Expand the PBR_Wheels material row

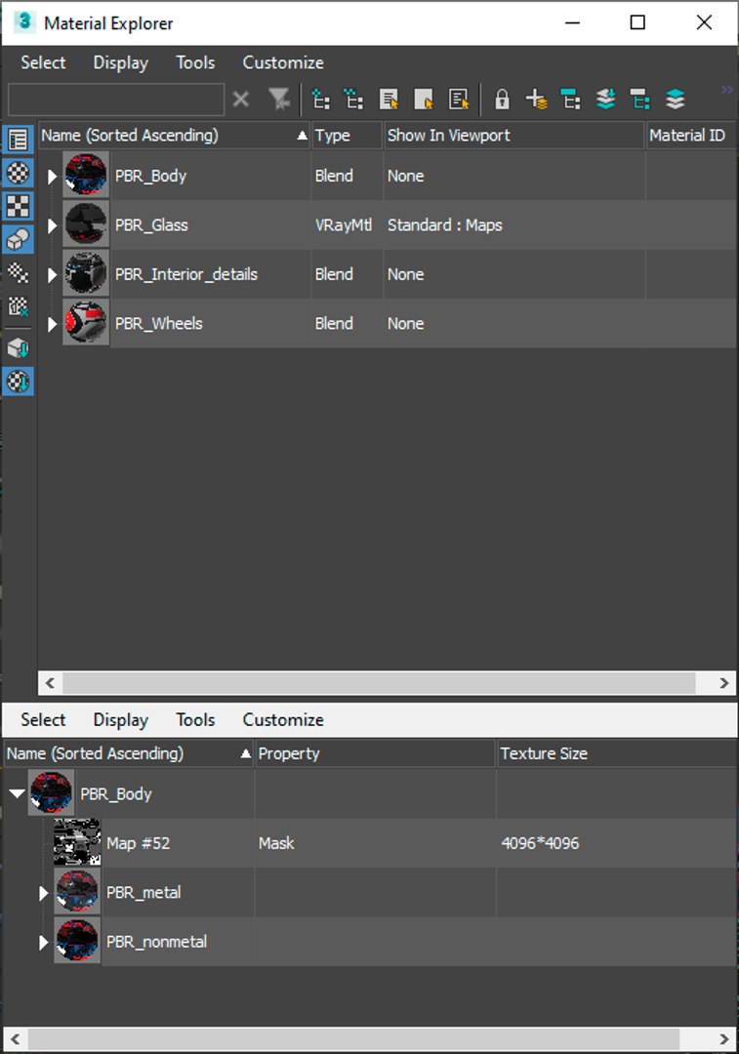click(52, 324)
